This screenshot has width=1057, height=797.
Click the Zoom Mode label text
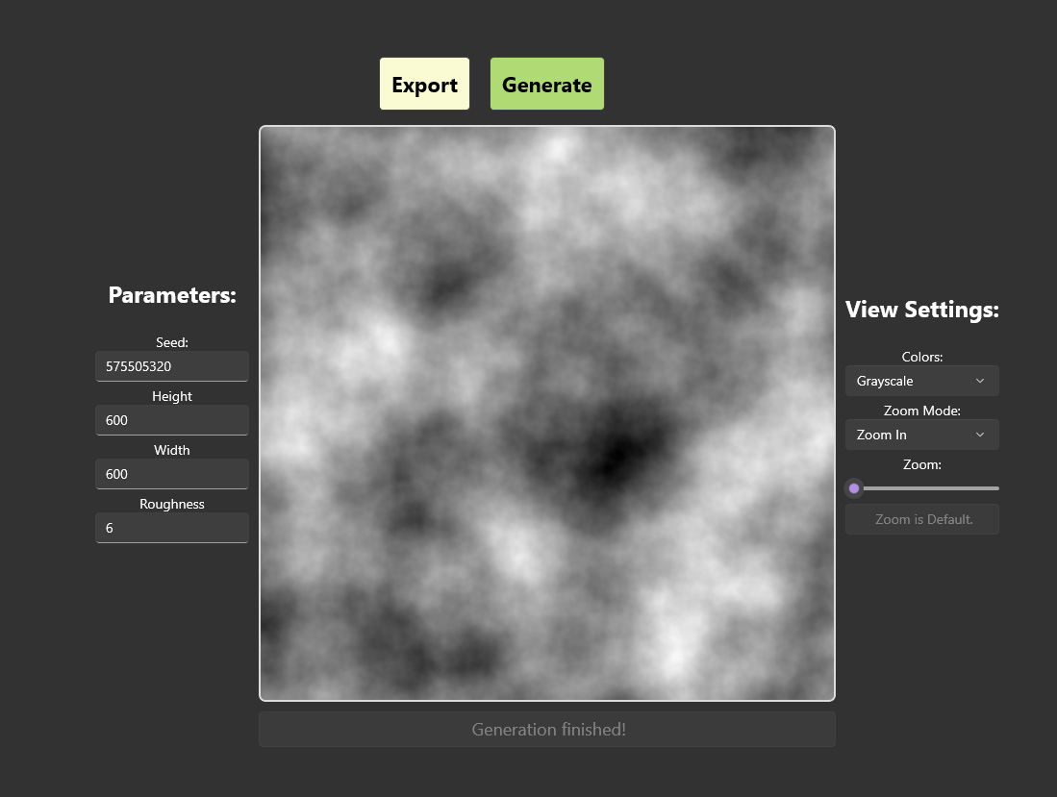tap(921, 411)
